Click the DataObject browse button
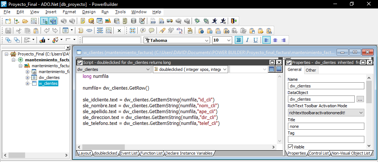 (x=360, y=99)
